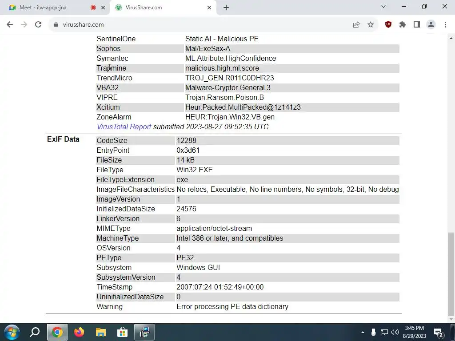Open Microsoft Store from the taskbar
Viewport: 455px width, 341px height.
point(123,332)
